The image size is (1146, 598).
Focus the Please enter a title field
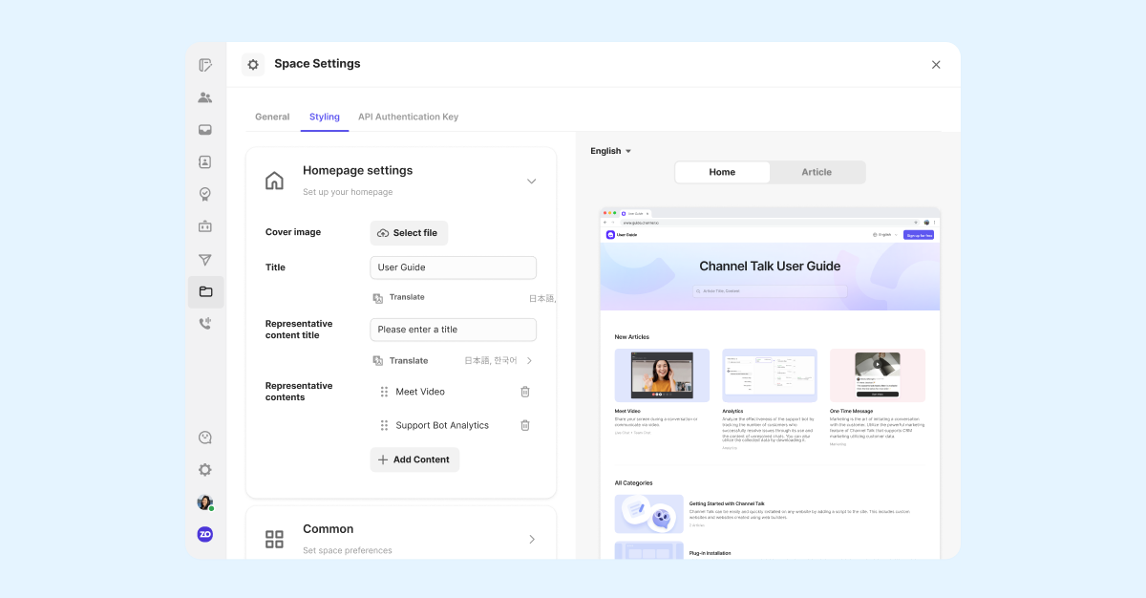pos(453,330)
